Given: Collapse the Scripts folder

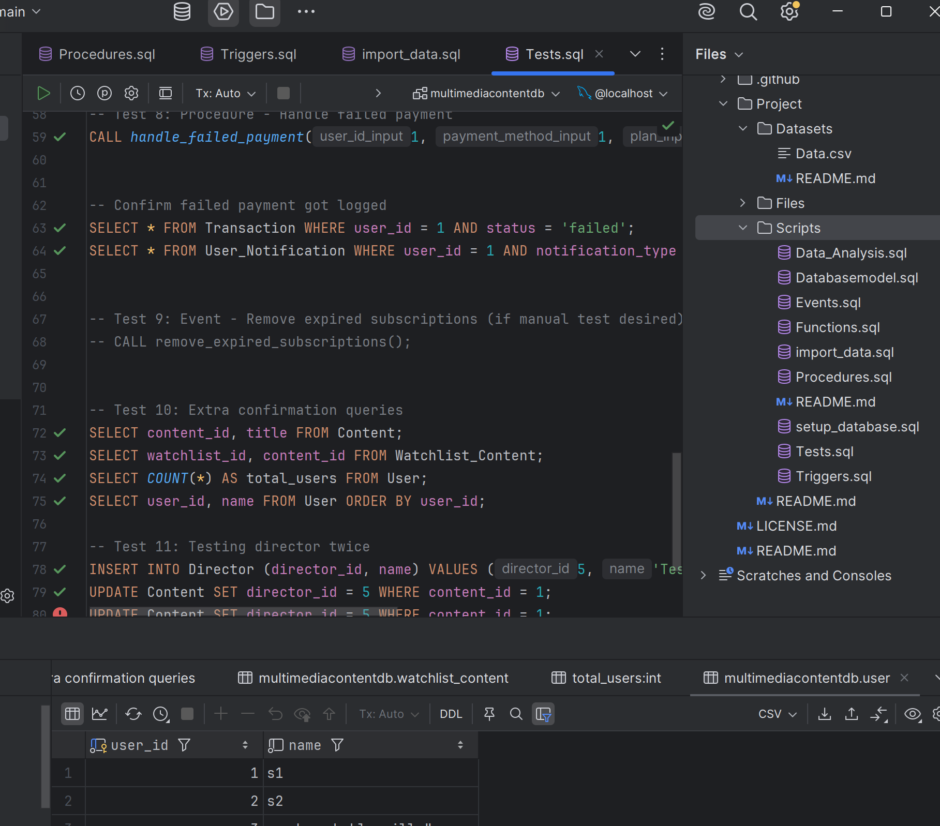Looking at the screenshot, I should (743, 228).
